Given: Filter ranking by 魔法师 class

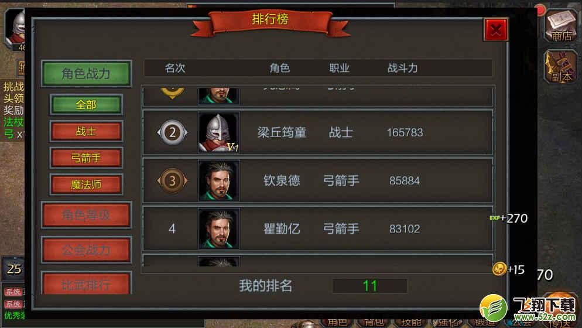Looking at the screenshot, I should (86, 184).
